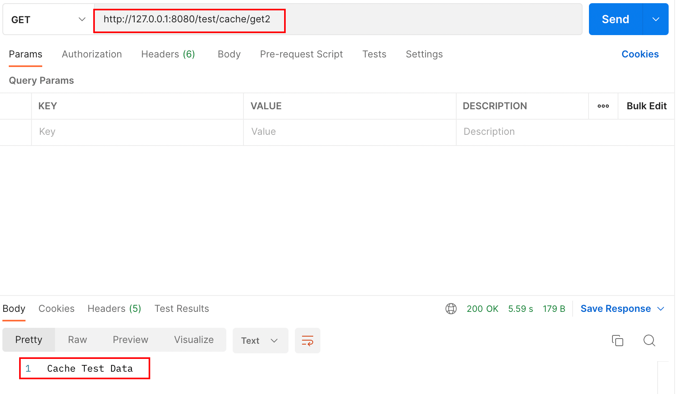679x394 pixels.
Task: Select the Visualize view
Action: (x=194, y=340)
